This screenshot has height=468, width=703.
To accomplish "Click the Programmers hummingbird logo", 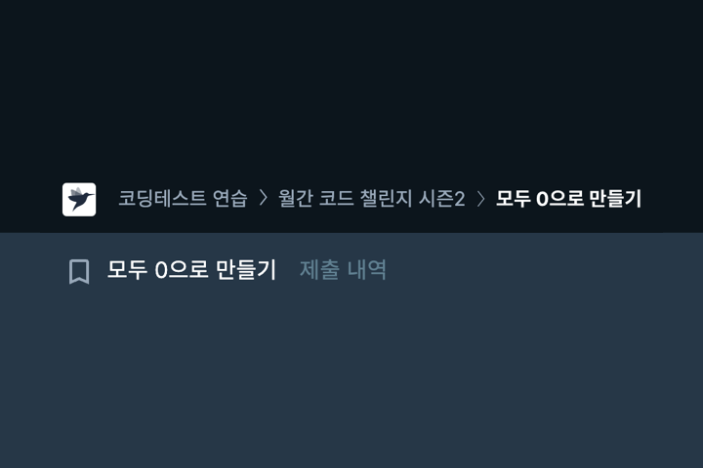I will (x=79, y=199).
